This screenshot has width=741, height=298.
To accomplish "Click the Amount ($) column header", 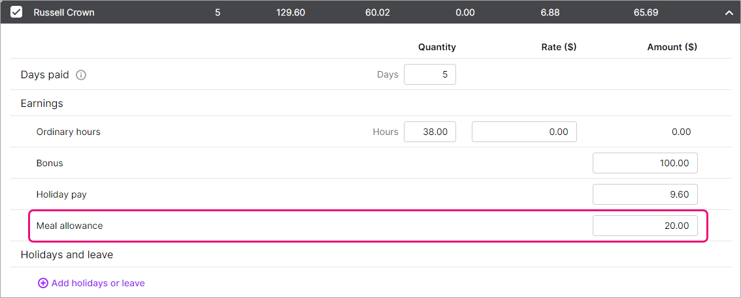I will 672,47.
